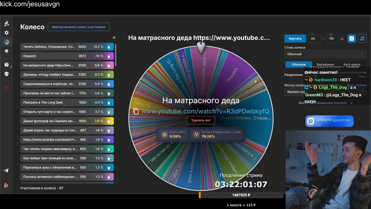371x209 pixels.
Task: Click the 'до' 110 seconds field
Action: pyautogui.click(x=332, y=38)
